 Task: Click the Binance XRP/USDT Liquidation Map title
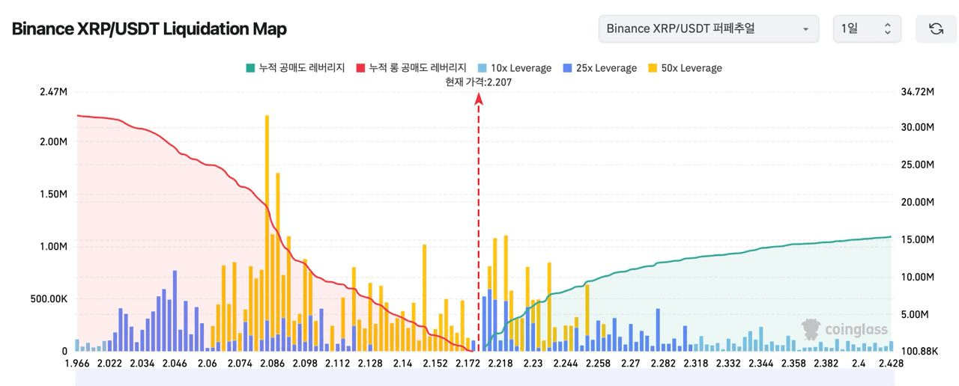[149, 29]
